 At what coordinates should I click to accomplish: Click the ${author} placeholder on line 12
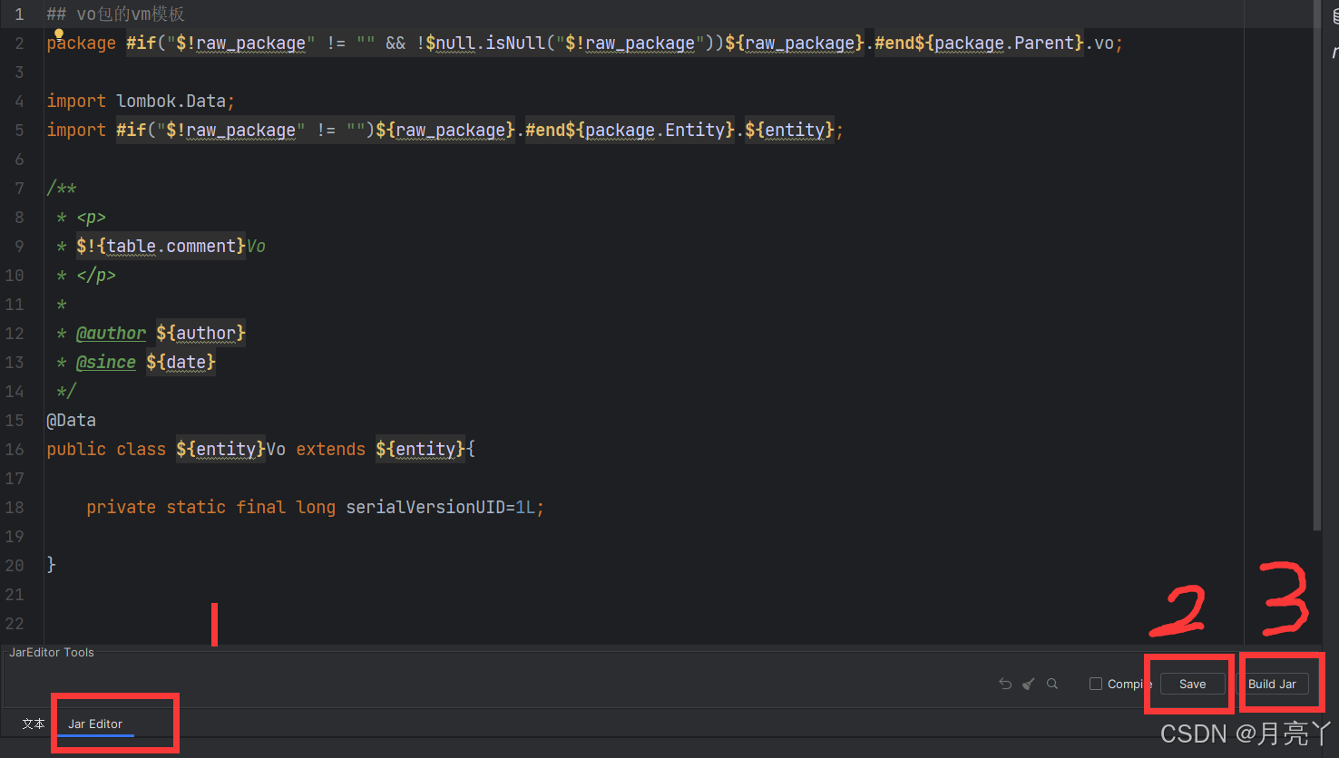(199, 333)
